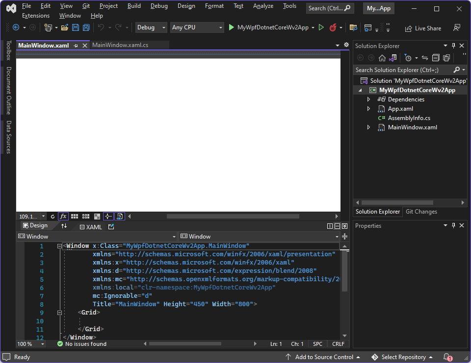471x363 pixels.
Task: Expand the Dependencies node
Action: (x=369, y=98)
